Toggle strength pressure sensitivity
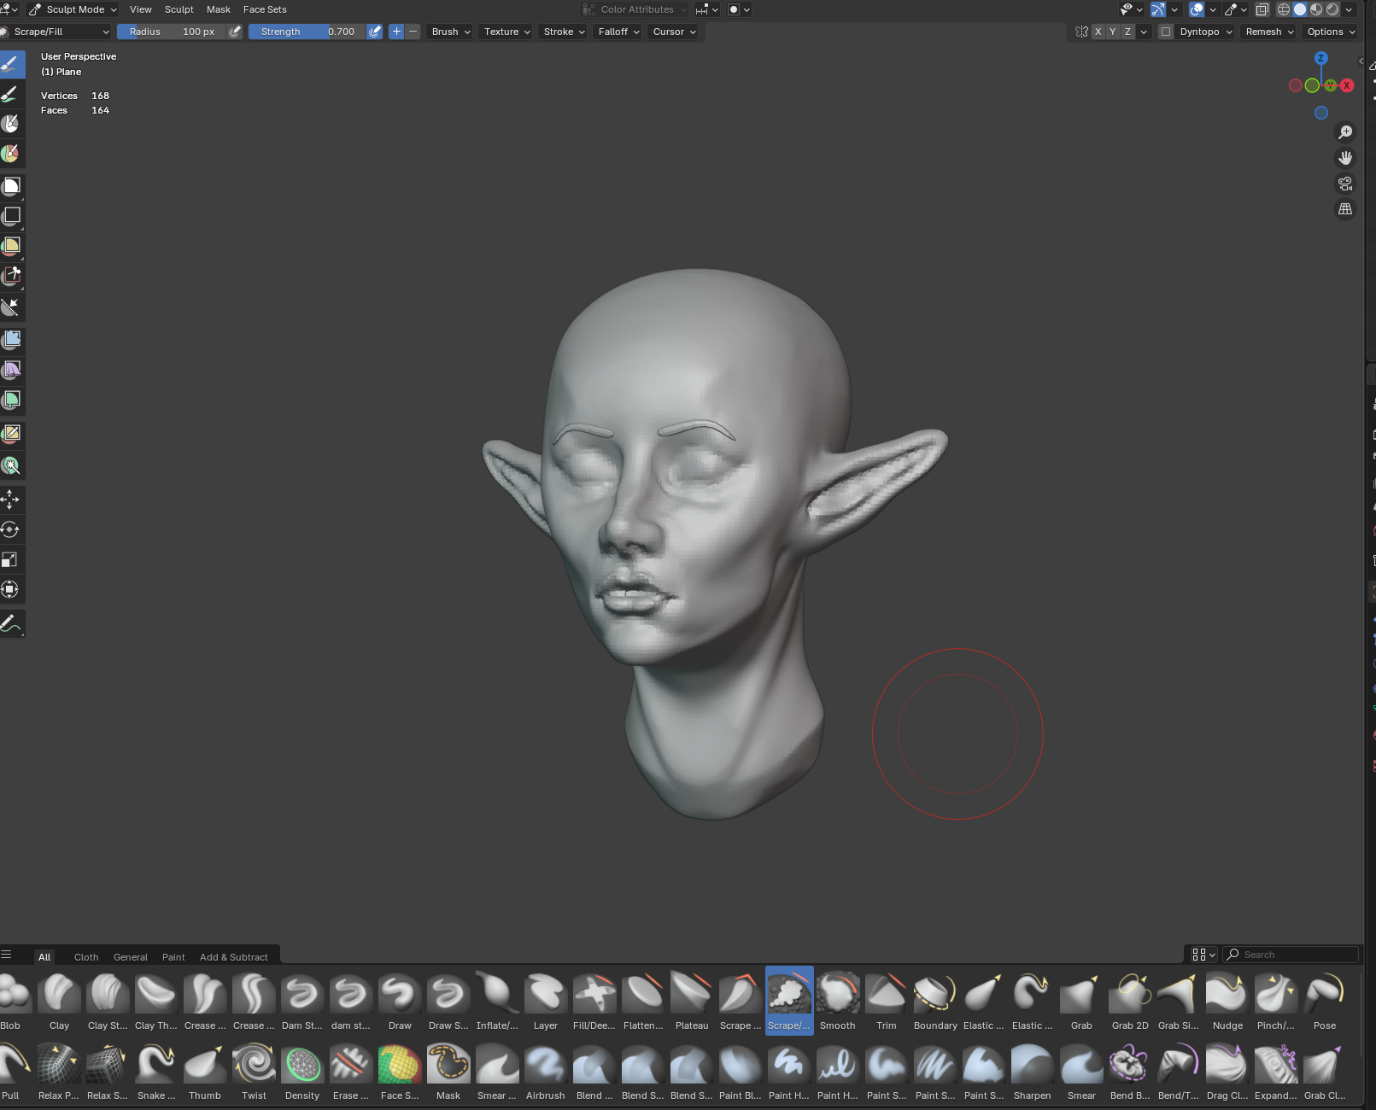 (x=374, y=32)
